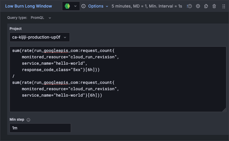The width and height of the screenshot is (229, 141).
Task: Open the Project dropdown ca-kijiji-production-up0f
Action: pyautogui.click(x=40, y=37)
